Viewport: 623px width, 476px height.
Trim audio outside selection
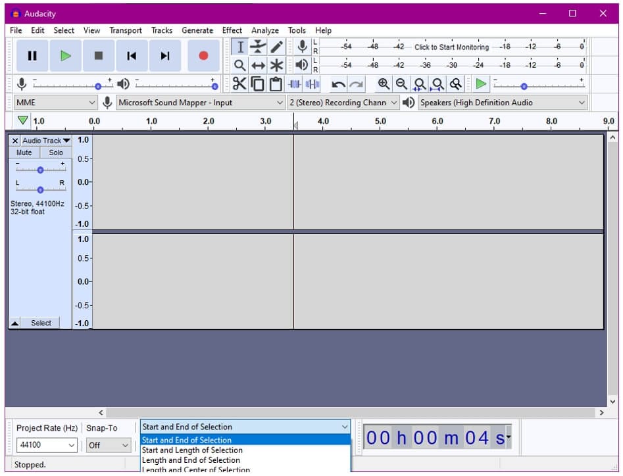click(295, 83)
